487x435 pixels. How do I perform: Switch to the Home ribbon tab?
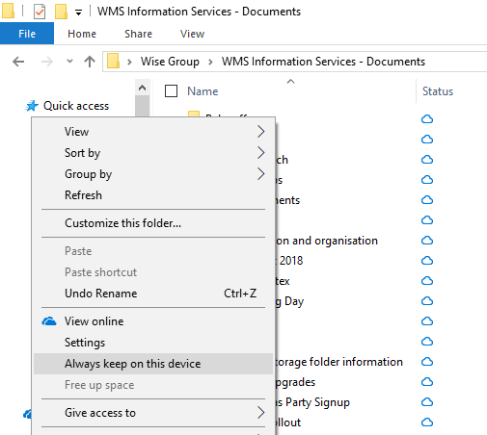point(82,34)
